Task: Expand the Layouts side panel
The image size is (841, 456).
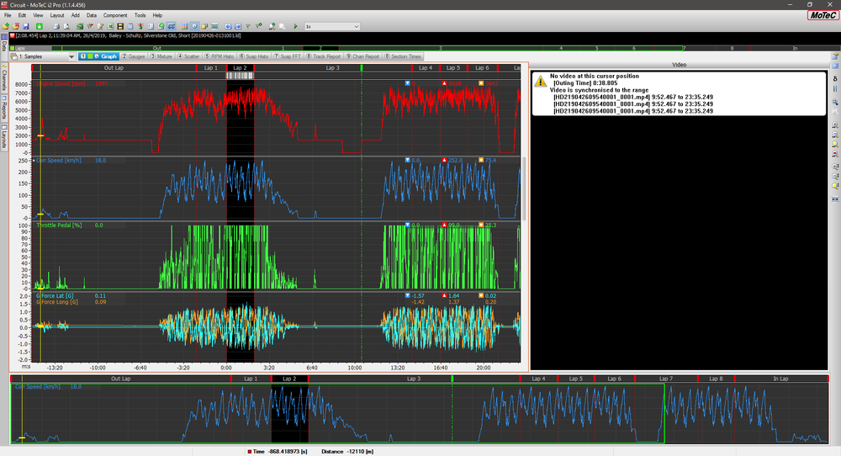Action: 4,137
